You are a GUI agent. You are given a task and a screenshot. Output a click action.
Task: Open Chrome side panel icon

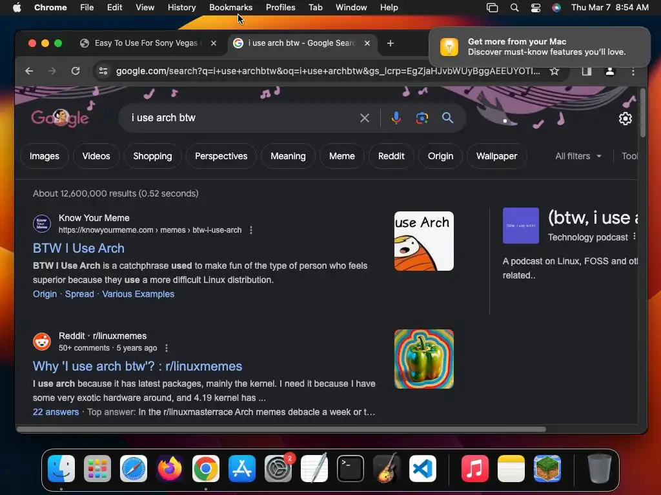[586, 71]
